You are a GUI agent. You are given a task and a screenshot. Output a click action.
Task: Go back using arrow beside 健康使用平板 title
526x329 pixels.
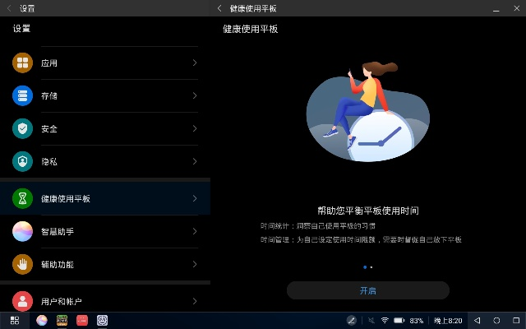(x=219, y=7)
